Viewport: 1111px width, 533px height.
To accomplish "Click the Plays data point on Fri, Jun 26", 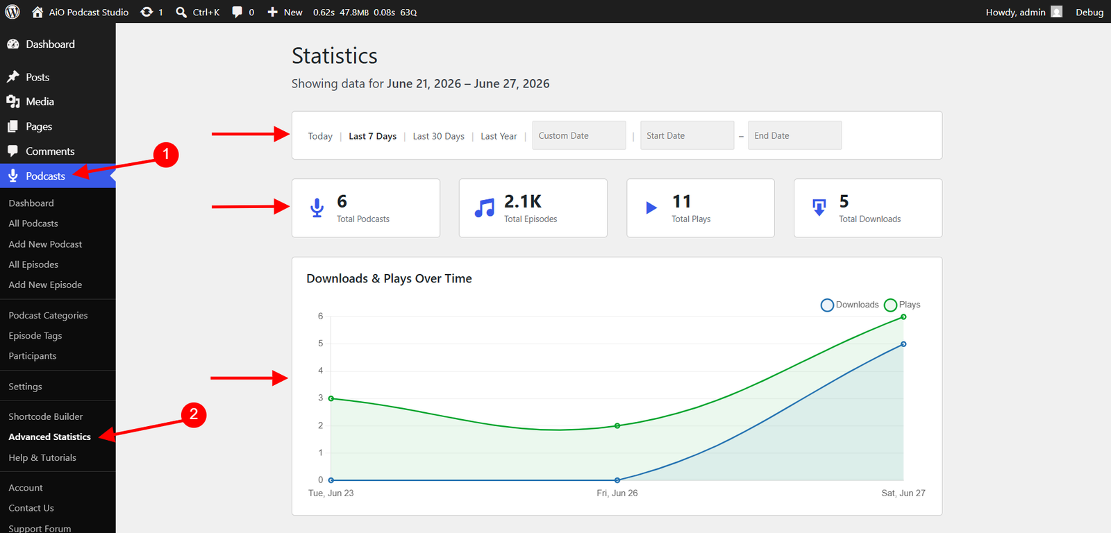I will [617, 426].
